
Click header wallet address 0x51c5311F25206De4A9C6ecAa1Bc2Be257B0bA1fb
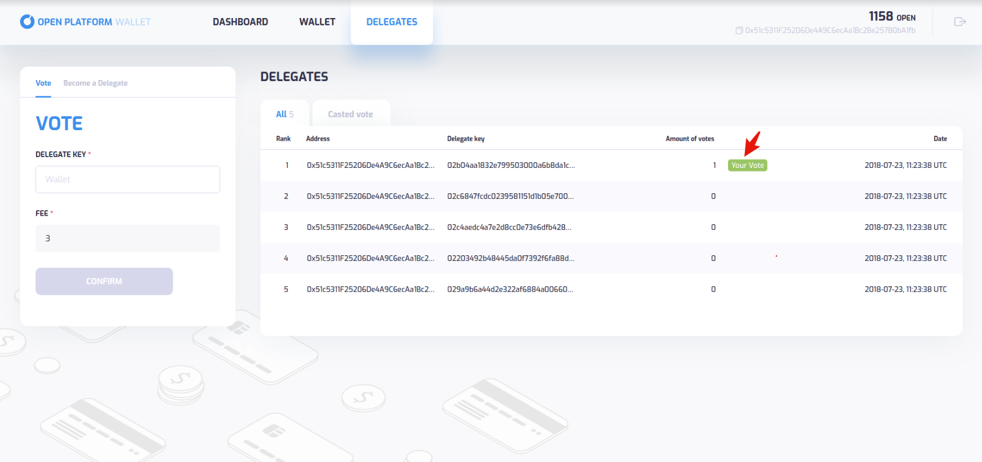pos(830,30)
